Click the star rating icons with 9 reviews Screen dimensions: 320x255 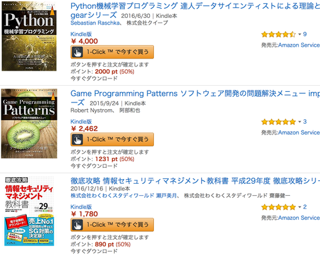click(x=279, y=35)
